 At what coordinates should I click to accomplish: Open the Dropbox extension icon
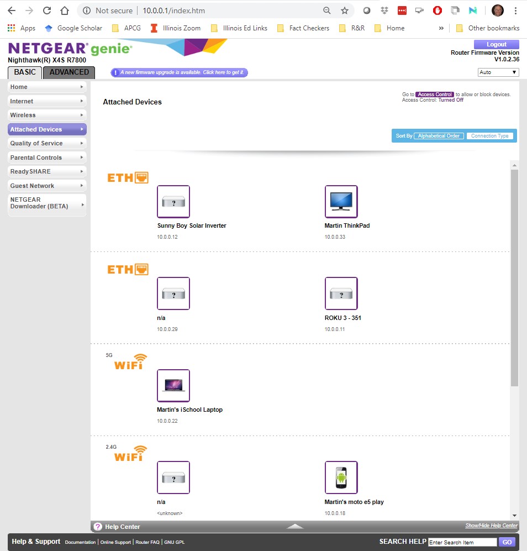point(384,11)
